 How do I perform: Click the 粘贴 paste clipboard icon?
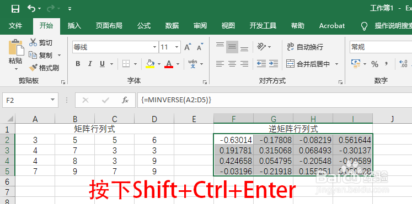[16, 47]
